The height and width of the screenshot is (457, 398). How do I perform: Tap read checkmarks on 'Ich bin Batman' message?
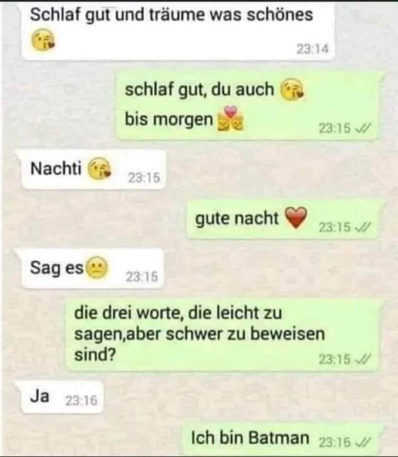tap(363, 442)
